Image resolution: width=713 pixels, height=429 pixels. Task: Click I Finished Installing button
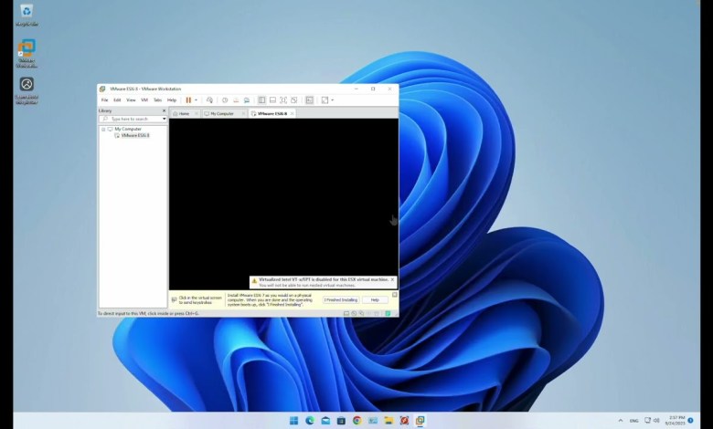coord(341,300)
